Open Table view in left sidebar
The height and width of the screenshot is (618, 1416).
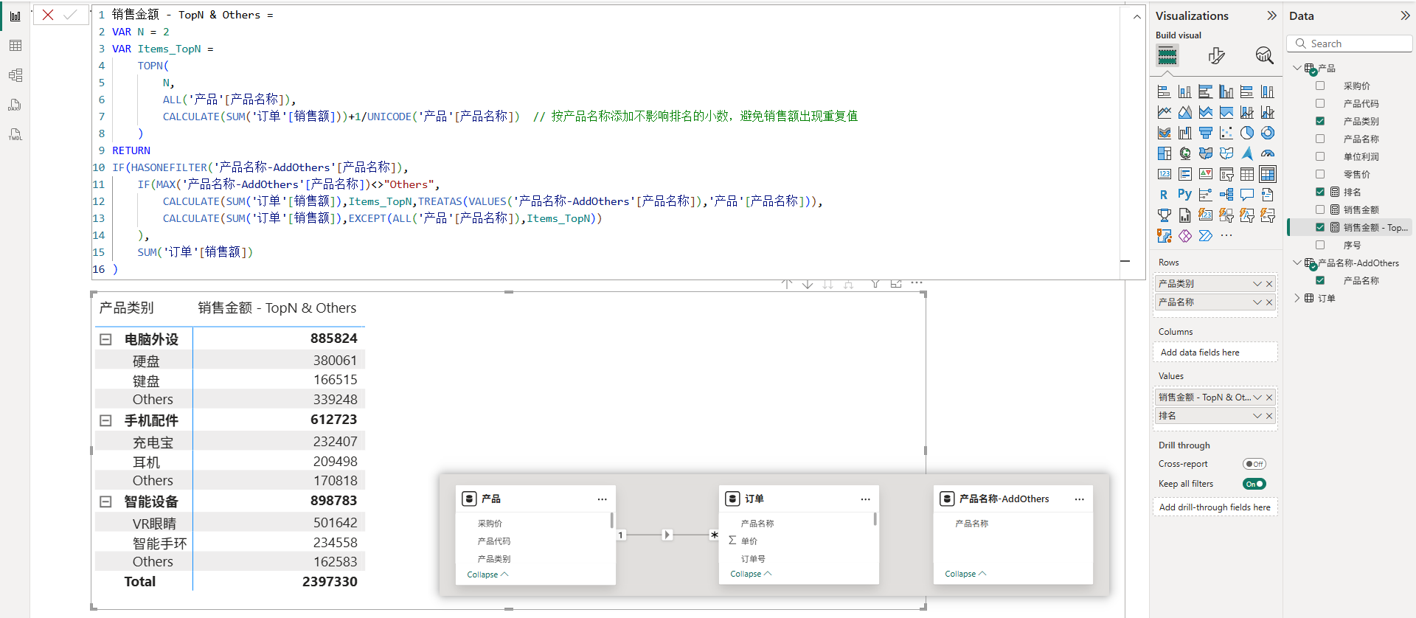coord(15,46)
